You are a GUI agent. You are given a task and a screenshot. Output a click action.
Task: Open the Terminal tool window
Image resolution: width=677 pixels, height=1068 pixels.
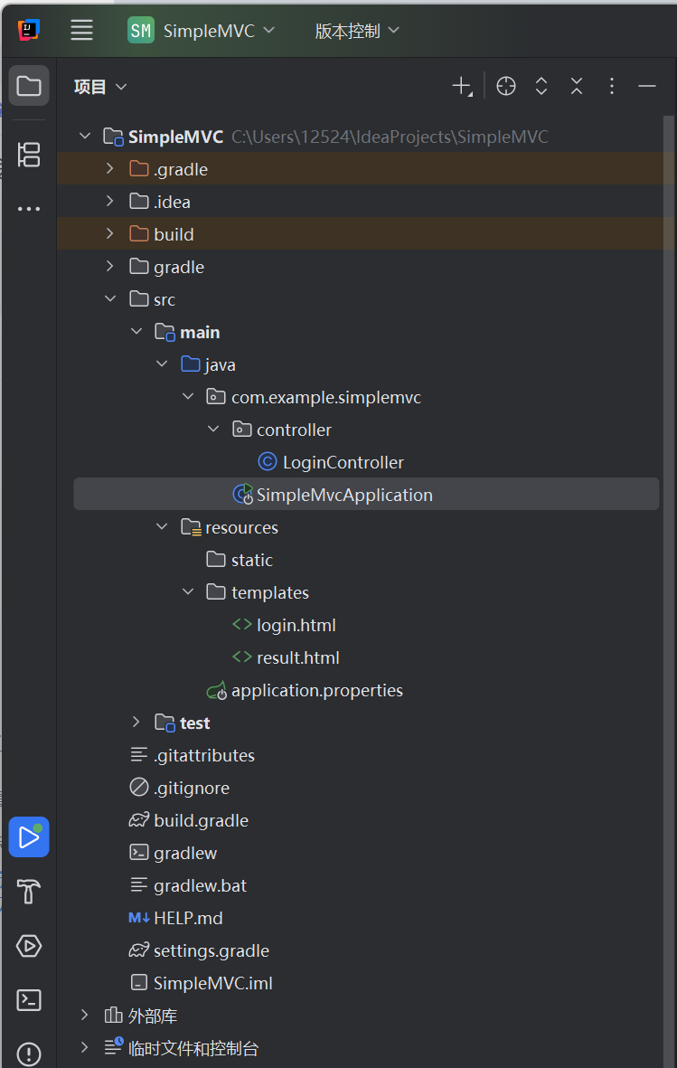[x=28, y=999]
